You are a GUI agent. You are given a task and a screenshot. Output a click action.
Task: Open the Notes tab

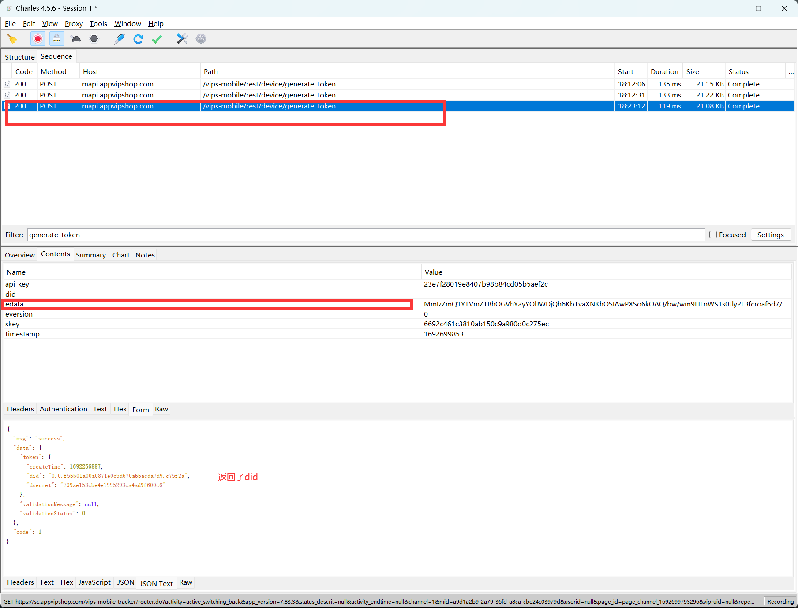(x=145, y=255)
